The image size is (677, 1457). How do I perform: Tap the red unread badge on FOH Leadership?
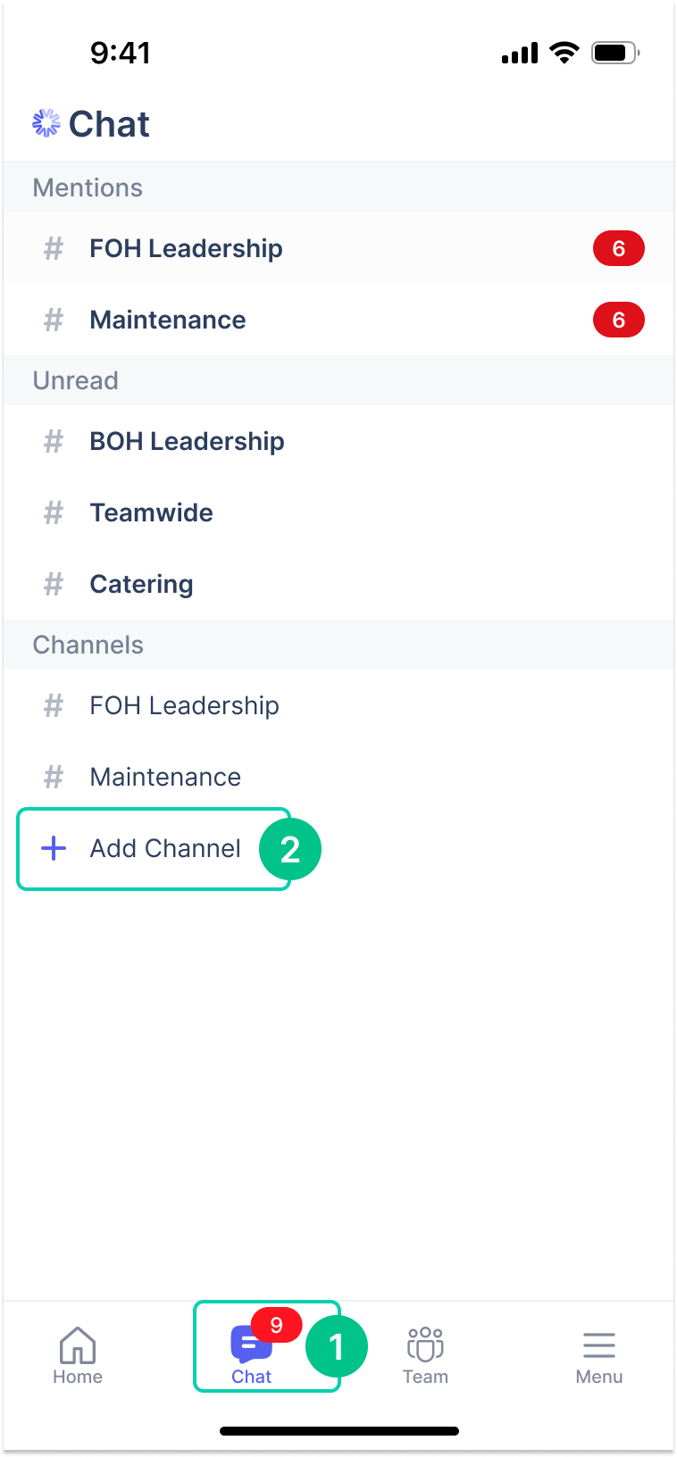click(x=619, y=248)
